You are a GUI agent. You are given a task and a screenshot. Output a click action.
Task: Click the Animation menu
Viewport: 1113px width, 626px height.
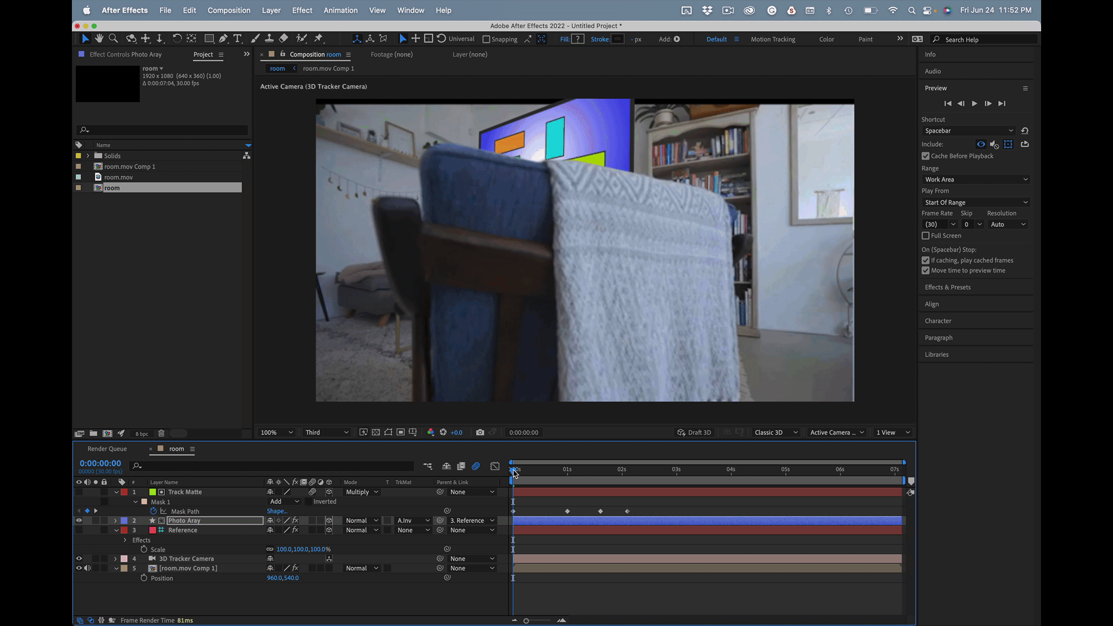tap(340, 10)
